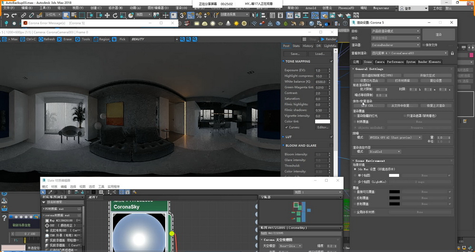Click the Undo arrow in main toolbar
This screenshot has height=252, width=475.
pos(7,15)
